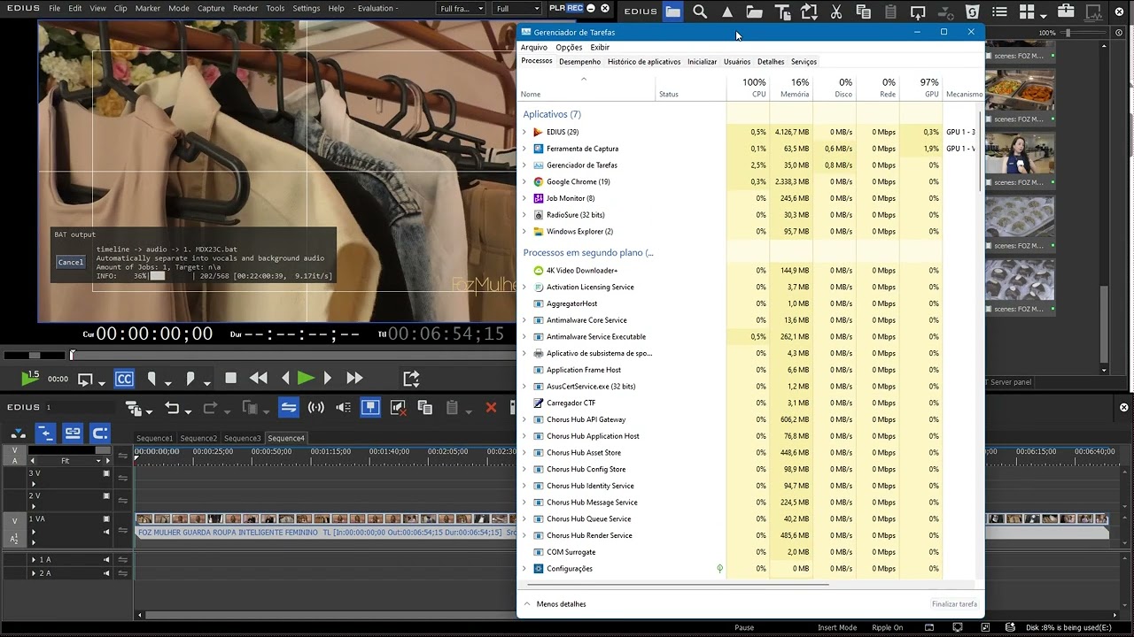Click Menos detalhes in Task Manager
The width and height of the screenshot is (1134, 637).
(560, 604)
